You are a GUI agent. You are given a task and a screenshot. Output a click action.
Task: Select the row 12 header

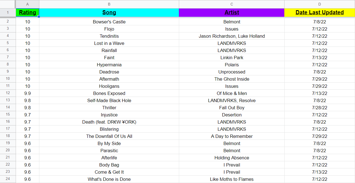point(8,93)
